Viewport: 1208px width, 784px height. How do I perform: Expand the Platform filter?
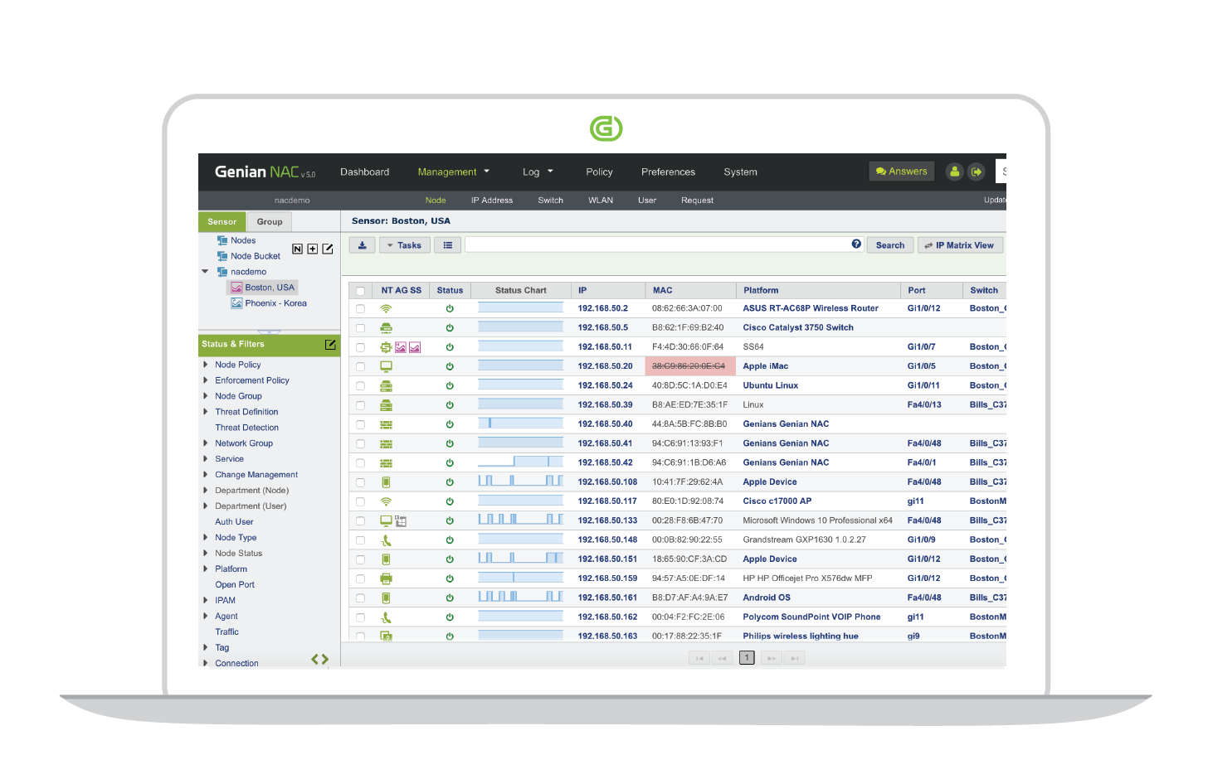pyautogui.click(x=205, y=569)
